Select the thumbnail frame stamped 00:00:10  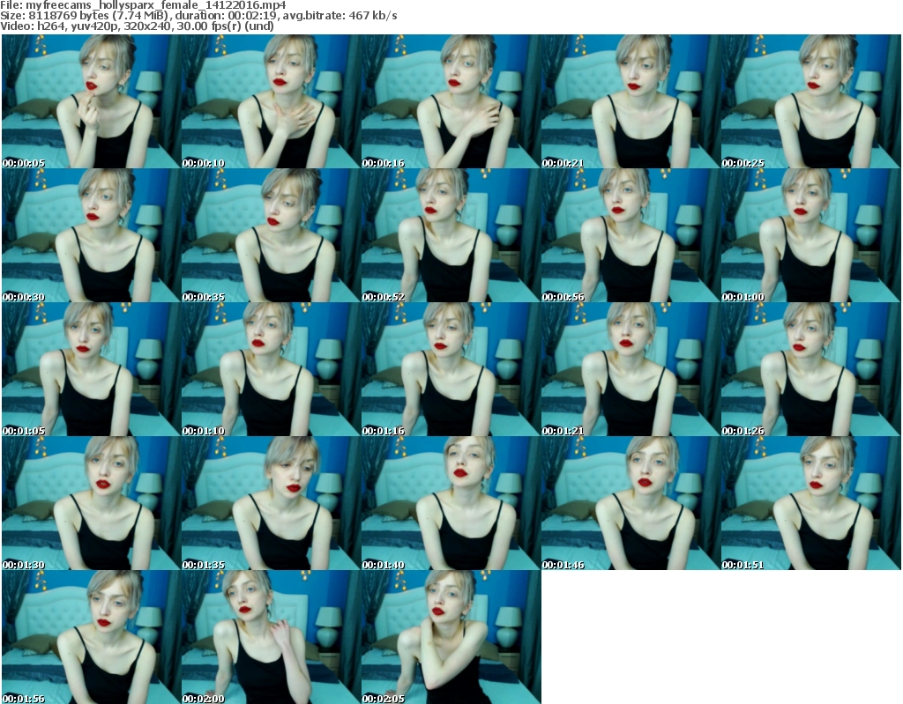click(x=271, y=101)
